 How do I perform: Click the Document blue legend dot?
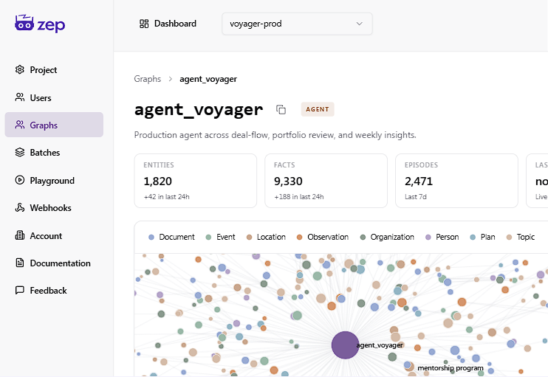[151, 238]
